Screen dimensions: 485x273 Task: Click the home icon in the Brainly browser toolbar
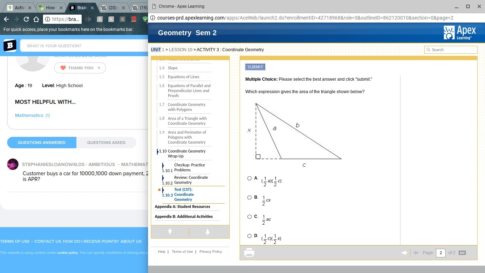click(36, 19)
